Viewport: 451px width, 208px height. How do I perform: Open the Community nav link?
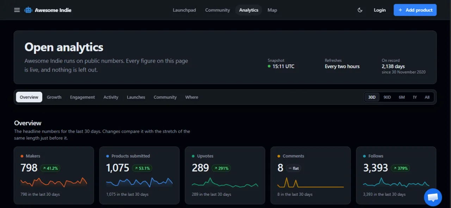[217, 10]
